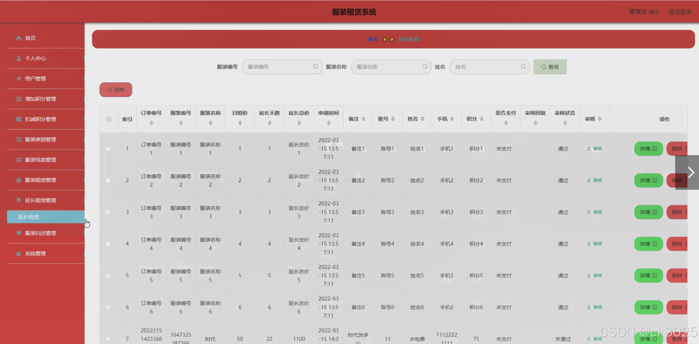Click the flag icon beside 延长租赁管理

tap(19, 200)
